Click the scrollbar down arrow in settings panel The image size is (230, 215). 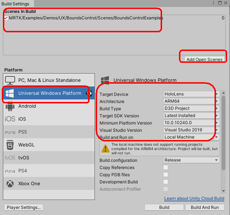coord(224,191)
